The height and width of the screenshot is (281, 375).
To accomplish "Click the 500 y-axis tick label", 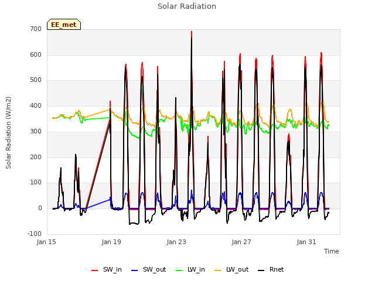I will [36, 80].
